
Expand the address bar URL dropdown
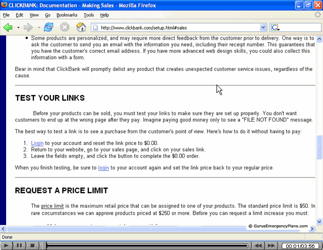[x=263, y=28]
